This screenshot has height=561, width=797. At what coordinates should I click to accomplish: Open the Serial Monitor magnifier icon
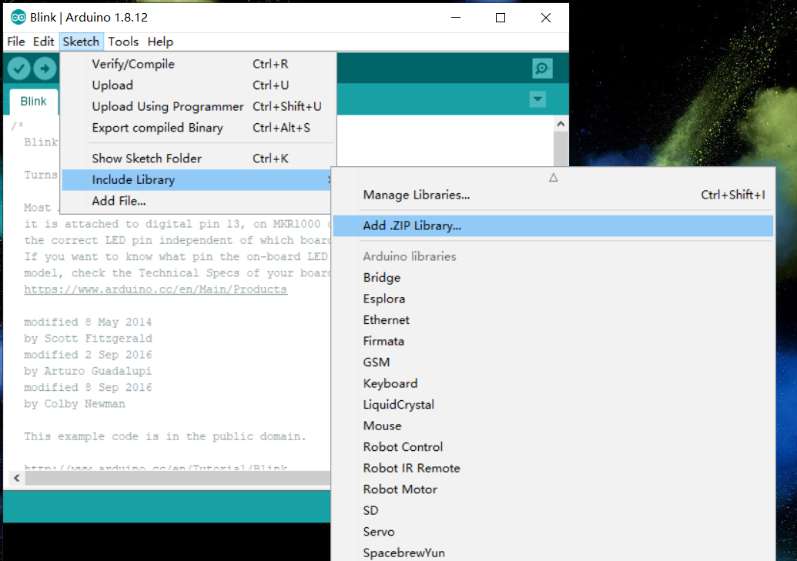pyautogui.click(x=542, y=68)
